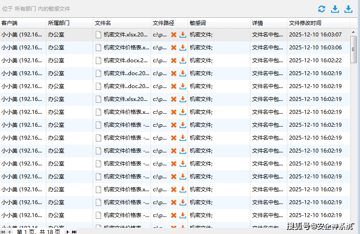The width and height of the screenshot is (360, 234).
Task: Click the download icon directly beside refresh
Action: pos(335,9)
